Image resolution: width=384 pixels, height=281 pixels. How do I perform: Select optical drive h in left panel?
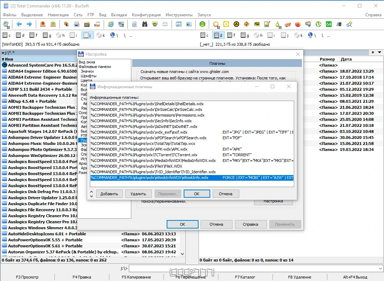point(60,35)
